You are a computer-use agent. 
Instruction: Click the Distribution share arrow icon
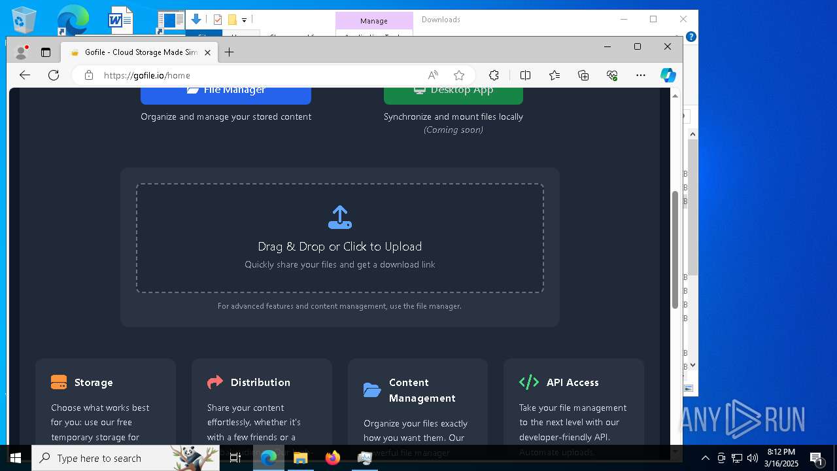point(215,382)
